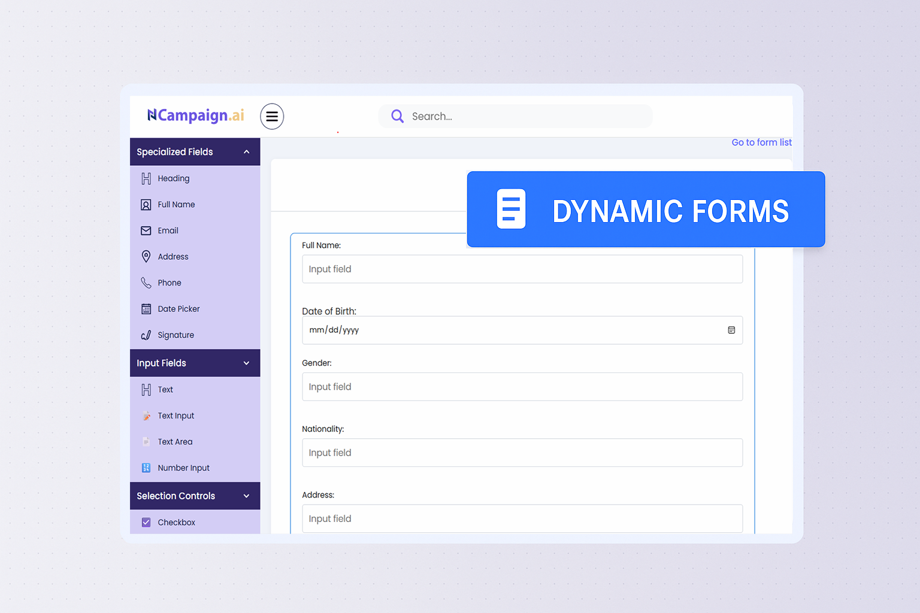Select the Full Name field icon
Screen dimensions: 920x613
click(x=146, y=205)
